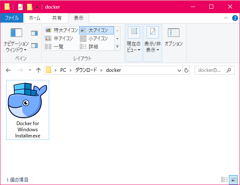Image resolution: width=240 pixels, height=185 pixels.
Task: Choose 大アイコン layout
Action: [96, 30]
